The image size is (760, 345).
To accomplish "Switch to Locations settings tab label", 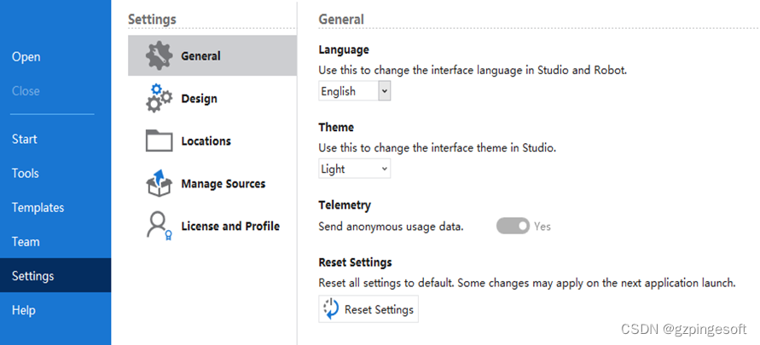I will point(206,141).
